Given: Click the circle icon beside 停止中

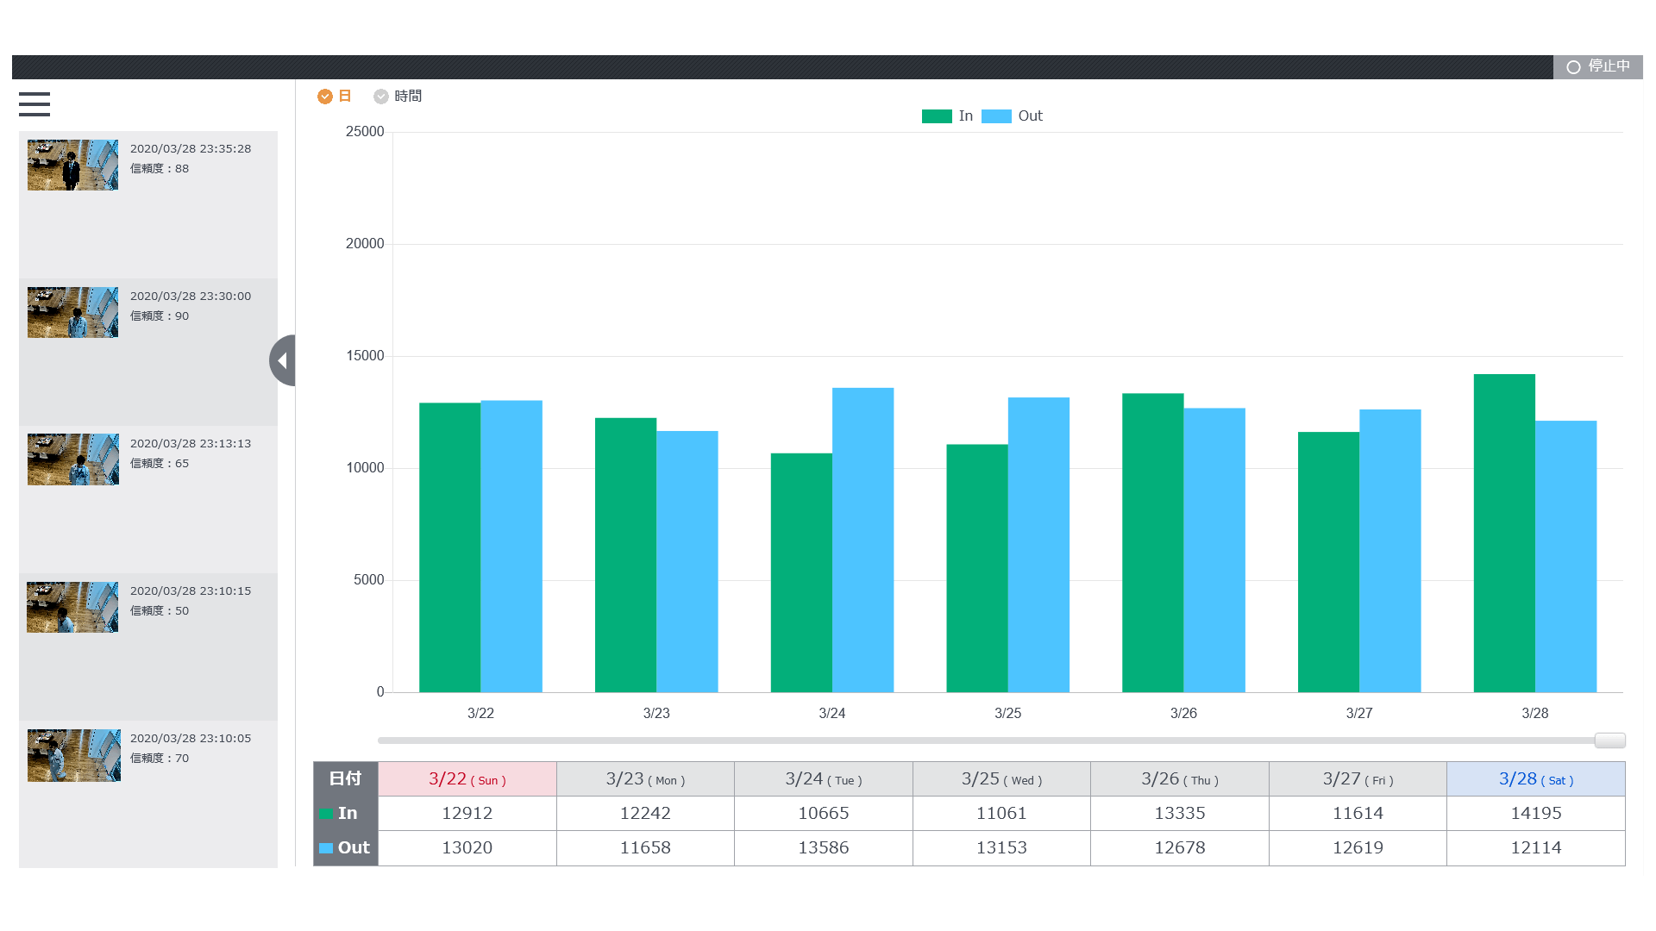Looking at the screenshot, I should (x=1573, y=67).
